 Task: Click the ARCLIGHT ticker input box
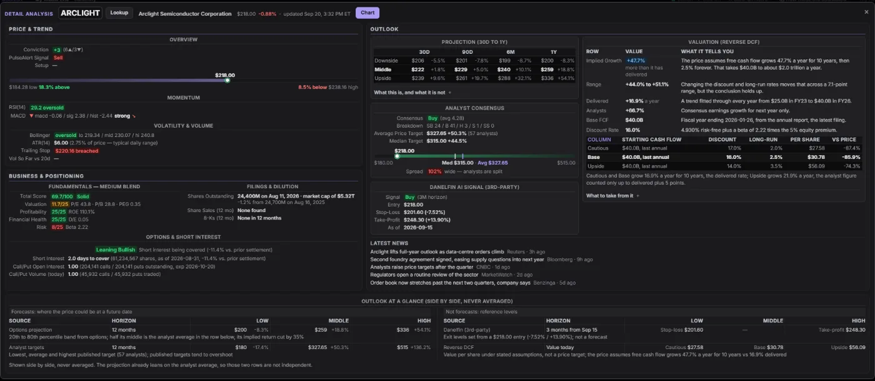coord(81,13)
